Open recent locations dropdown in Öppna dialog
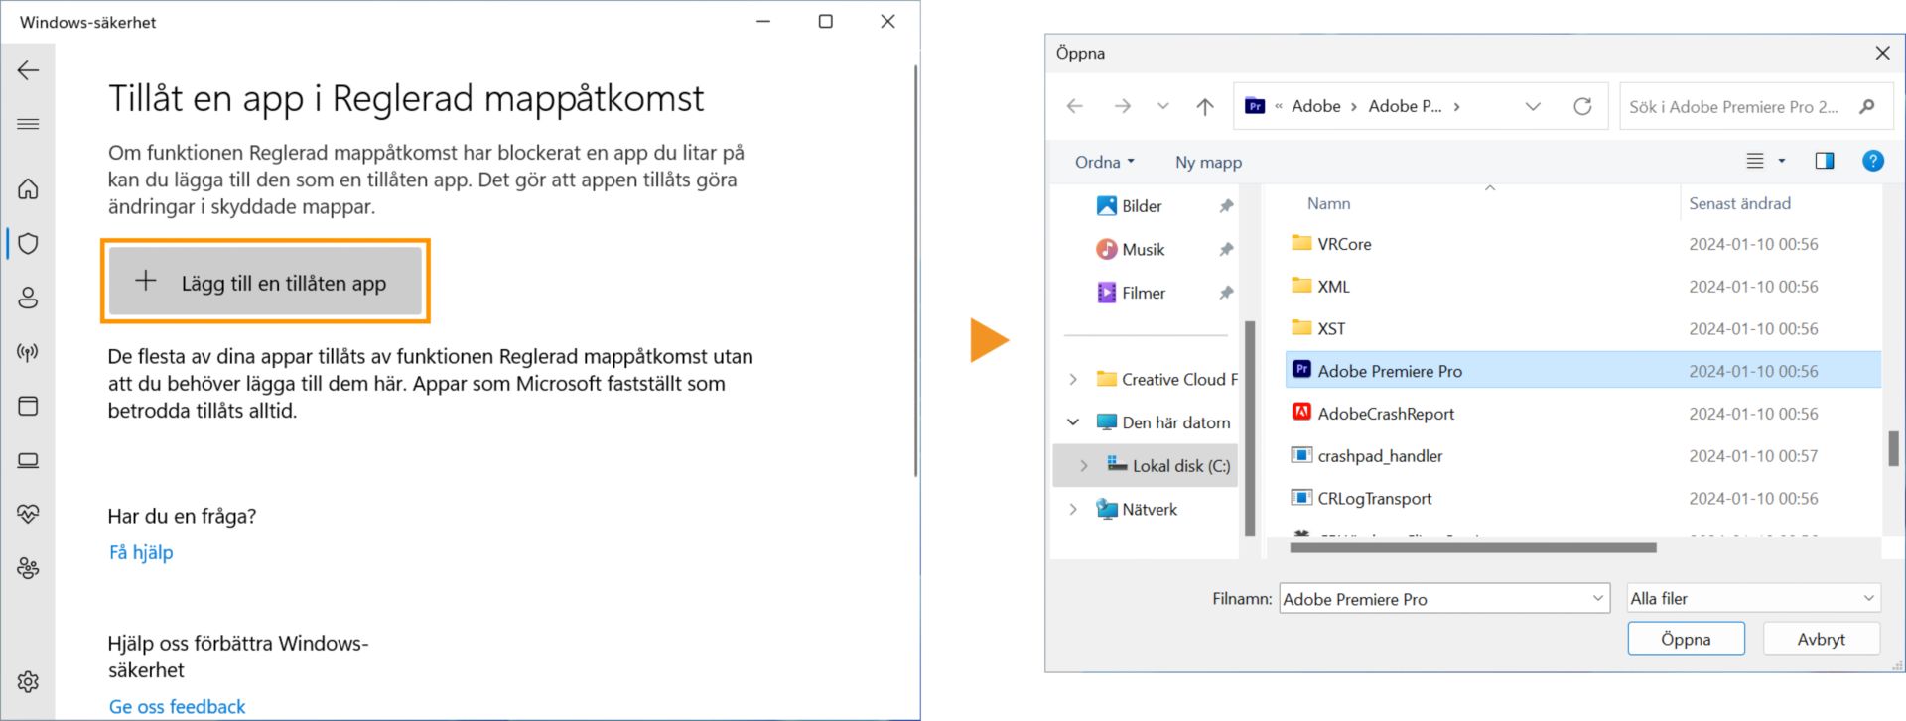This screenshot has height=721, width=1906. click(x=1163, y=106)
